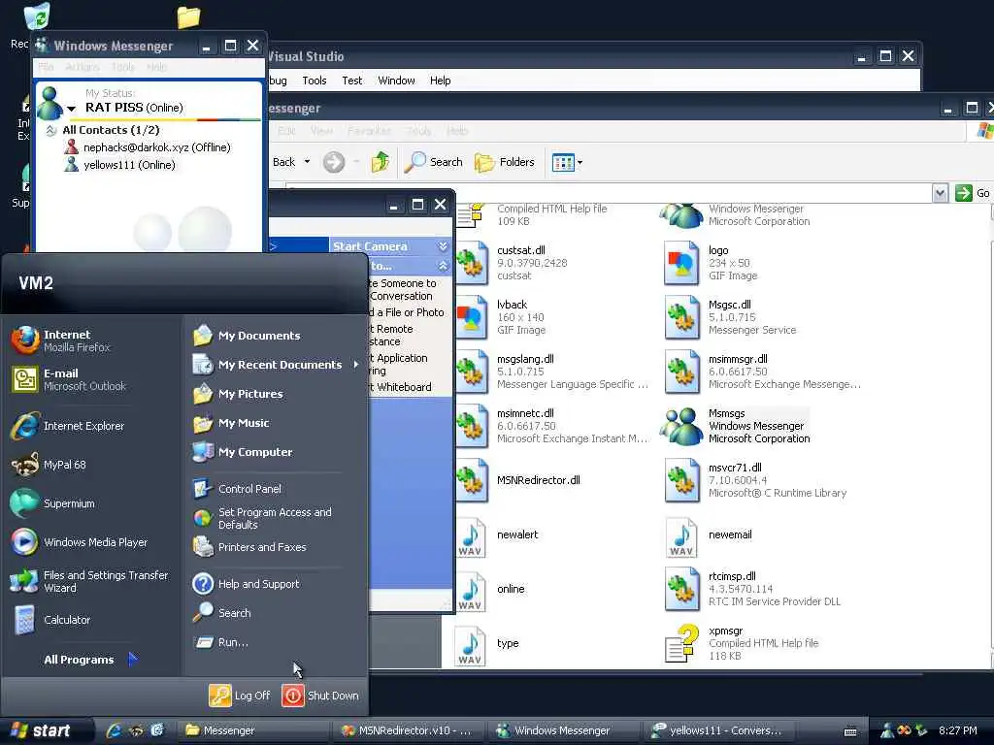This screenshot has height=745, width=994.
Task: Open Supermium from Start menu
Action: 52,503
